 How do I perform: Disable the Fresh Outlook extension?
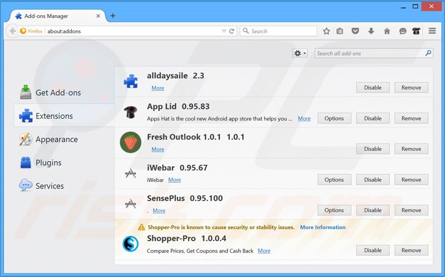coord(373,149)
